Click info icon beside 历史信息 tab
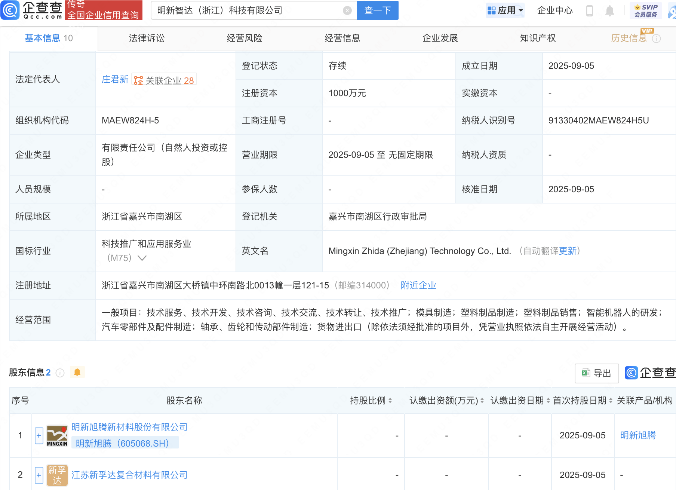The image size is (676, 490). (656, 39)
